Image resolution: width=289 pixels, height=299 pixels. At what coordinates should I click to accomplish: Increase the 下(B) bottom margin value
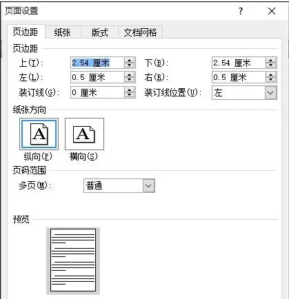(x=271, y=61)
